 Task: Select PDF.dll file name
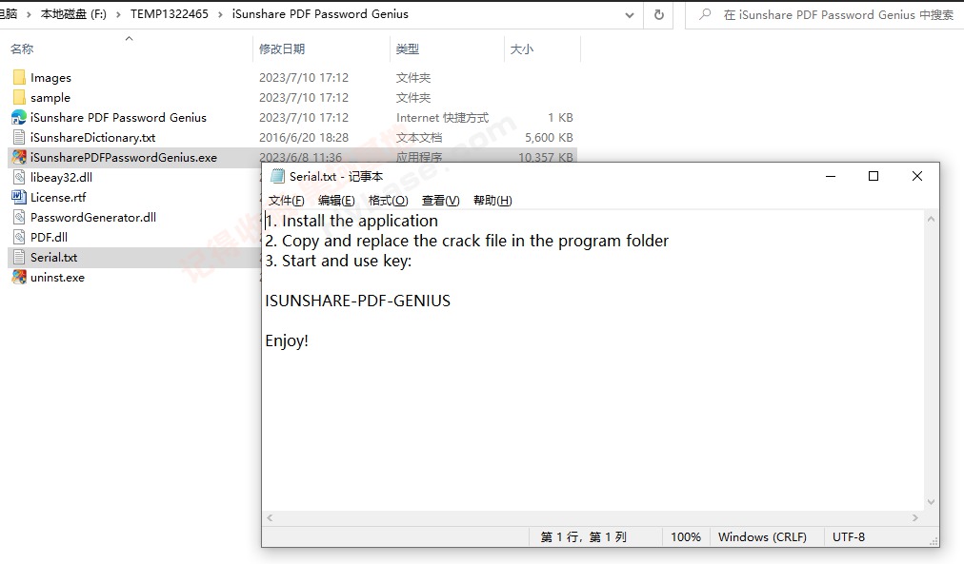click(x=50, y=238)
